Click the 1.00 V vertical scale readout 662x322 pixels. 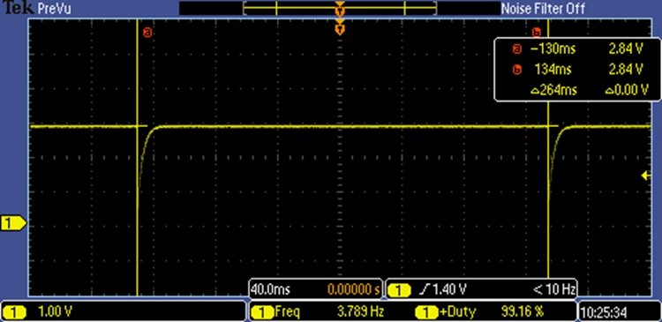tap(56, 312)
